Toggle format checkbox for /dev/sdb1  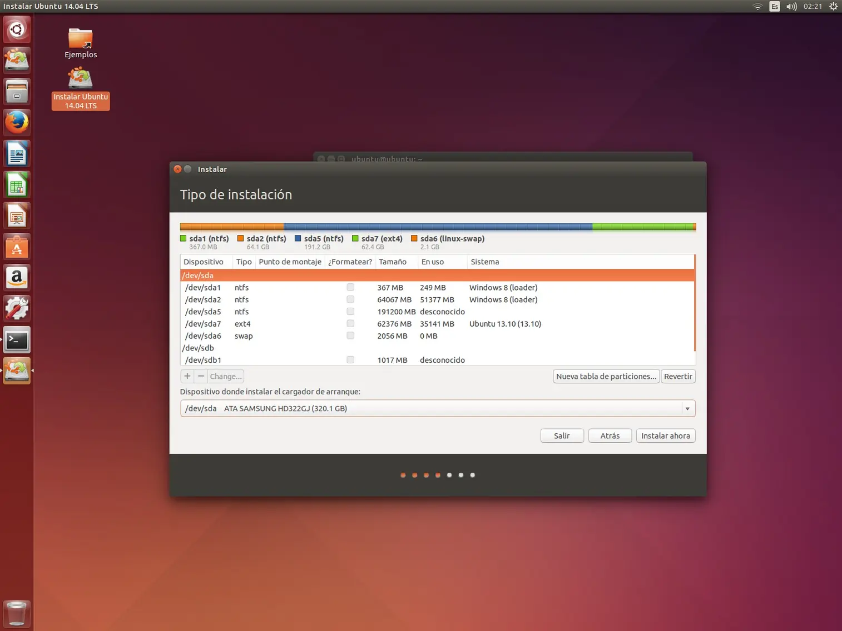(x=350, y=360)
